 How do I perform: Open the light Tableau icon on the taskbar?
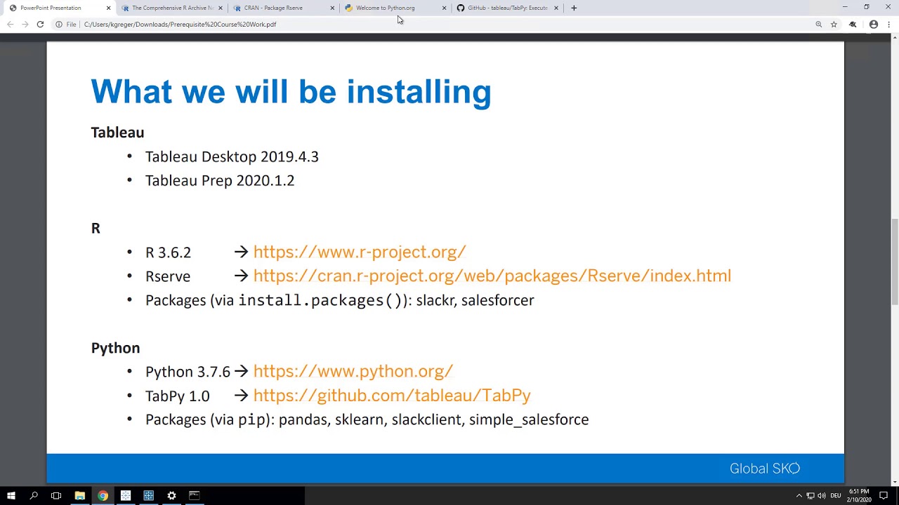(x=126, y=496)
